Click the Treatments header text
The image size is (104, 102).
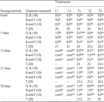[63, 2]
